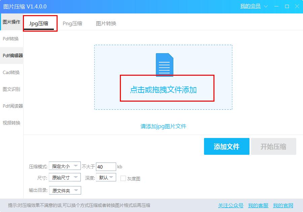Open the Pdf阅读器 sidebar section
Viewport: 303px width, 212px height.
click(12, 106)
